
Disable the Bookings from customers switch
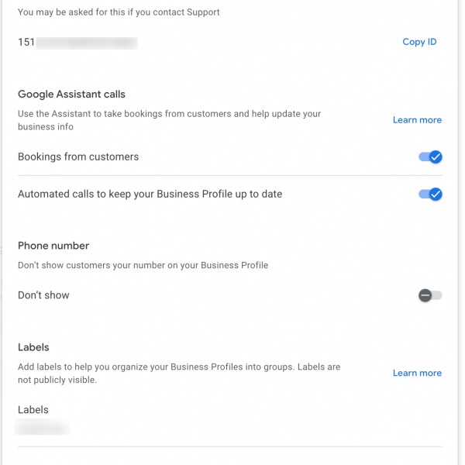[x=430, y=157]
